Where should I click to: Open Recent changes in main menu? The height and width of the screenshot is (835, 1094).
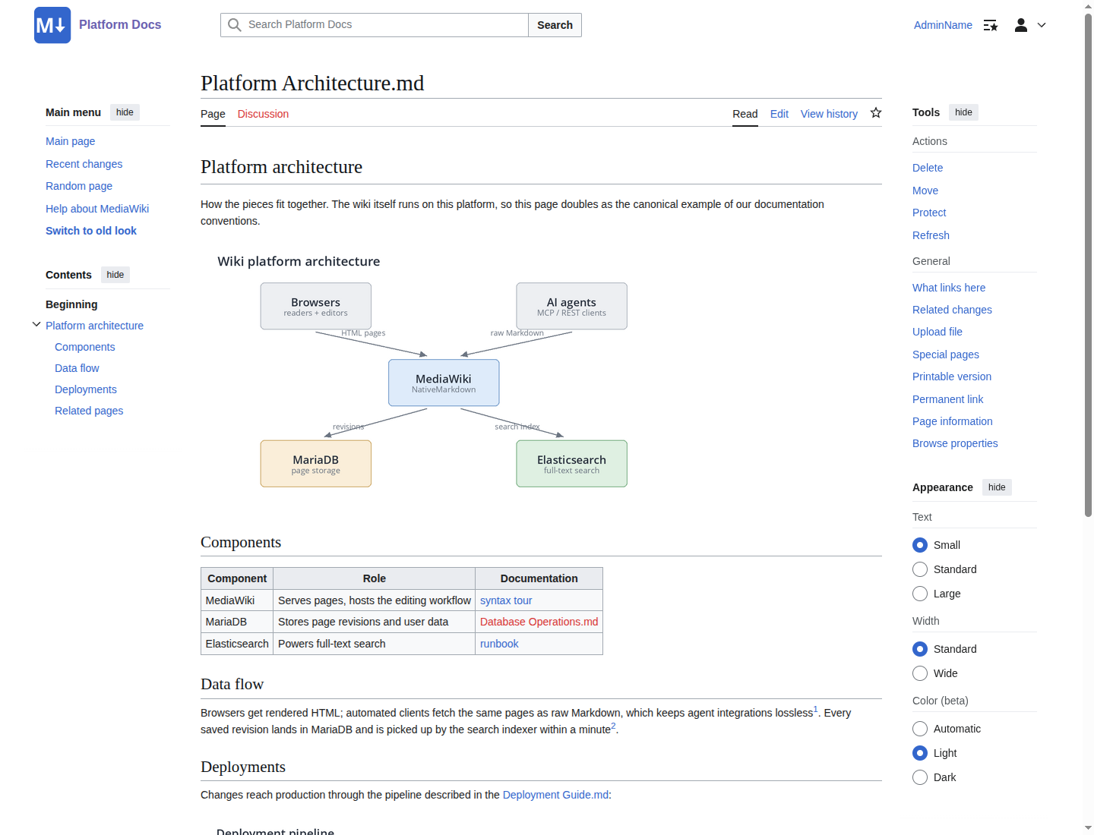84,164
